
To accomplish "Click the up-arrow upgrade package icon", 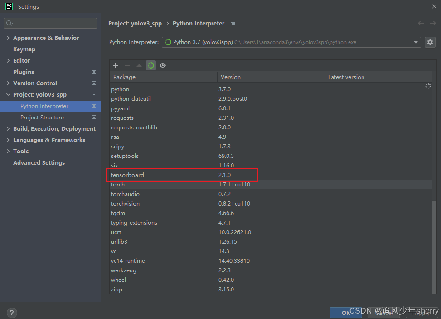I will (139, 65).
